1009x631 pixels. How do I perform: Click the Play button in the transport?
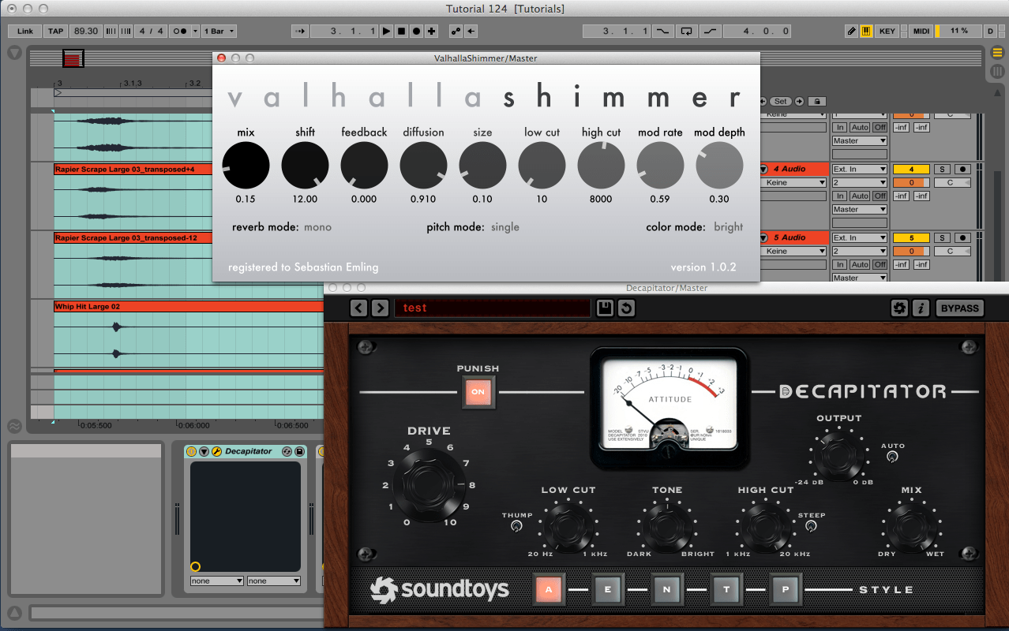coord(386,31)
